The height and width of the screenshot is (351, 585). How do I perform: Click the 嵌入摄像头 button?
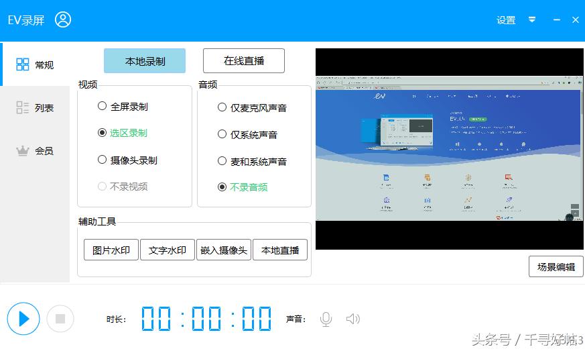point(224,250)
